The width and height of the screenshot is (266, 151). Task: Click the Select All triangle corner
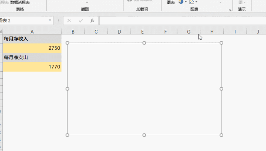point(1,32)
